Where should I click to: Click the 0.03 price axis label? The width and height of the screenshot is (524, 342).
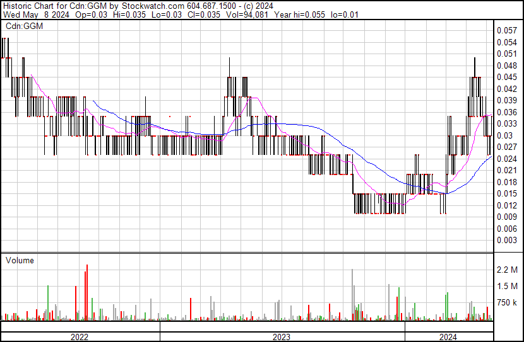click(504, 135)
